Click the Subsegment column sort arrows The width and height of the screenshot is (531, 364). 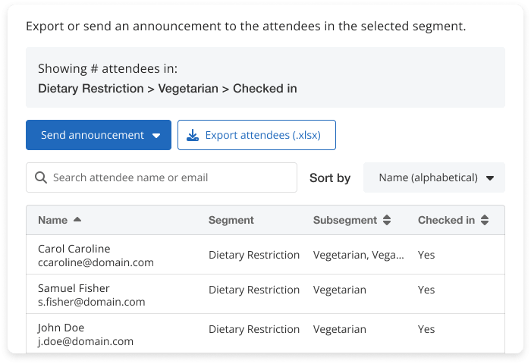[x=387, y=220]
